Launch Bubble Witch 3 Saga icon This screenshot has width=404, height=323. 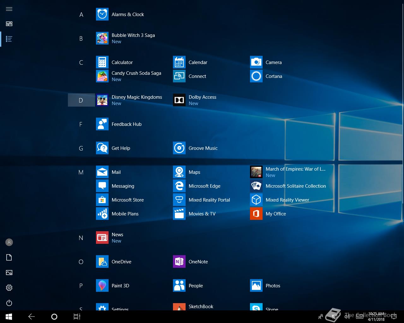tap(102, 38)
